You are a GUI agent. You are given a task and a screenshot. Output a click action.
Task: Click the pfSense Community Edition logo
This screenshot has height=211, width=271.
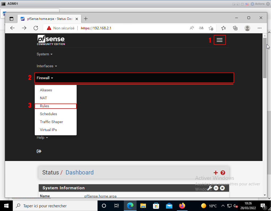pos(51,40)
